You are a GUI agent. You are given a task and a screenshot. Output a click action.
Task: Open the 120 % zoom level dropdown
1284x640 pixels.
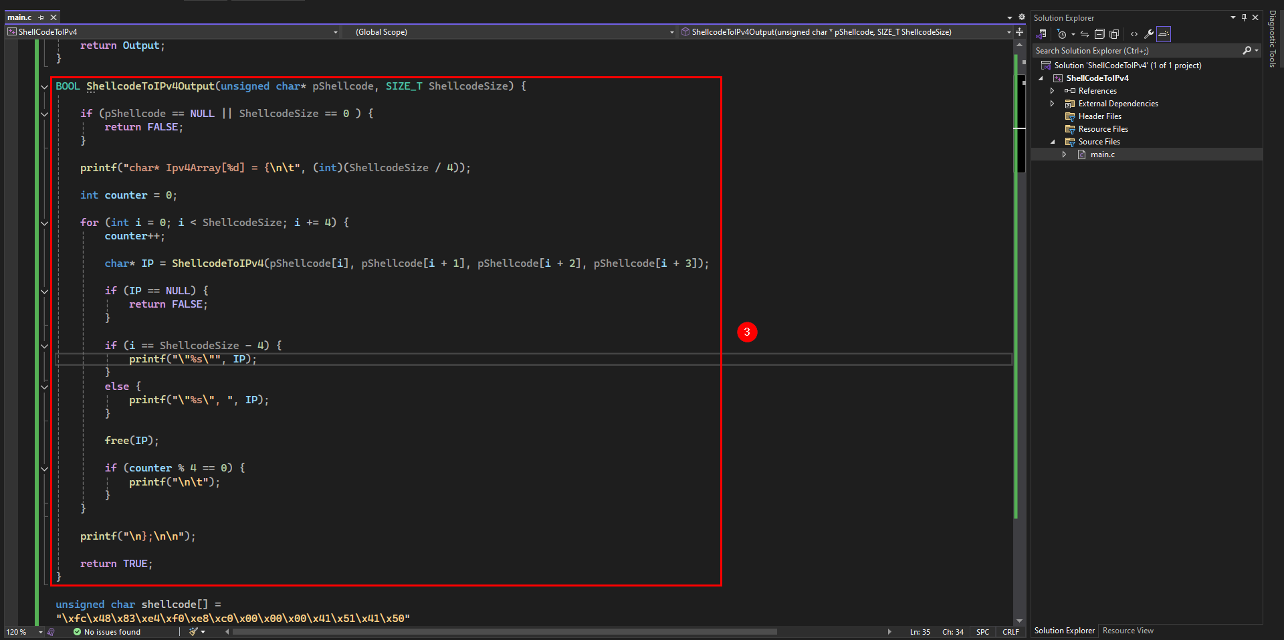pos(41,632)
